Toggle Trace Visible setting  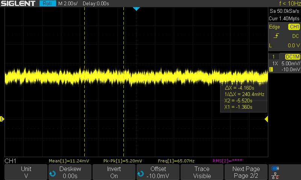[202, 172]
